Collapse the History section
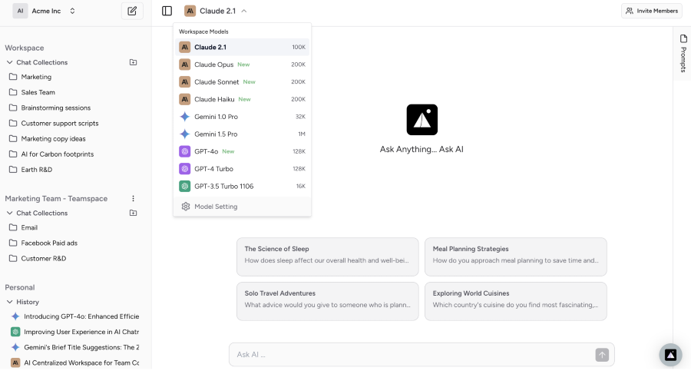Viewport: 691px width, 374px height. (9, 302)
